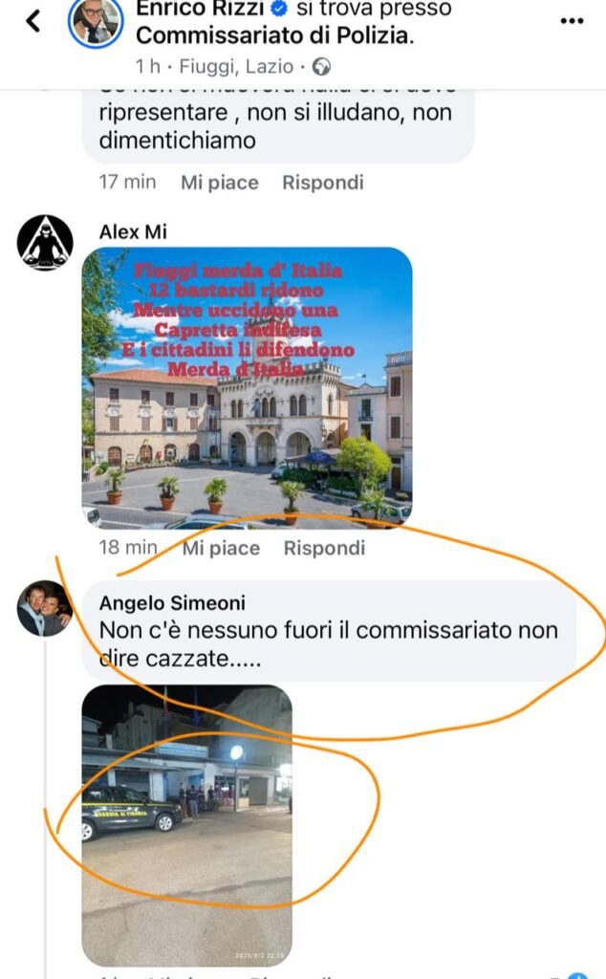Viewport: 606px width, 979px height.
Task: Open Angelo Simeoni's name link
Action: click(x=172, y=602)
